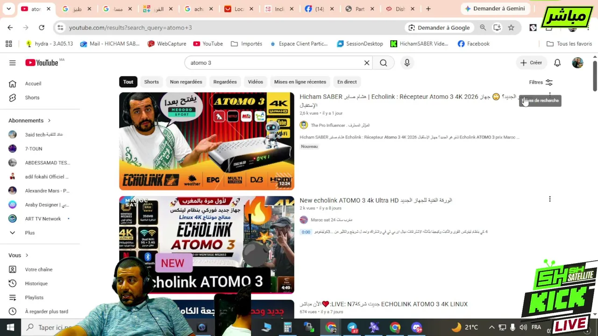Jump to the 0:00 chapter timestamp
The width and height of the screenshot is (598, 336).
(306, 232)
